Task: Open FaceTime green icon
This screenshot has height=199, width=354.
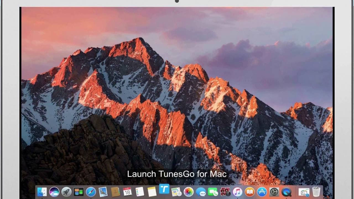Action: (213, 192)
